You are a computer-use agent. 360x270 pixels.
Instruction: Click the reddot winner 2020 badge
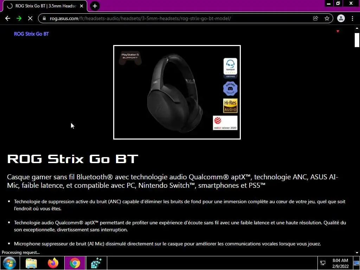(x=225, y=123)
